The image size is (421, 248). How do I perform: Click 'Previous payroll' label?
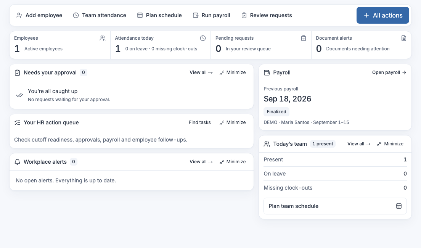[x=281, y=89]
